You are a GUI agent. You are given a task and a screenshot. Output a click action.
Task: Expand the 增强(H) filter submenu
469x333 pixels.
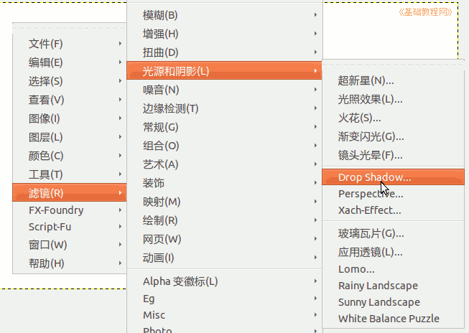point(224,34)
